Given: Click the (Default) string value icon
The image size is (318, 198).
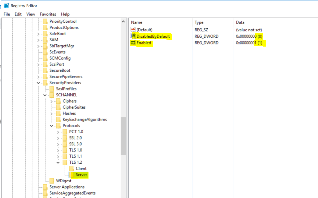Looking at the screenshot, I should (x=133, y=30).
